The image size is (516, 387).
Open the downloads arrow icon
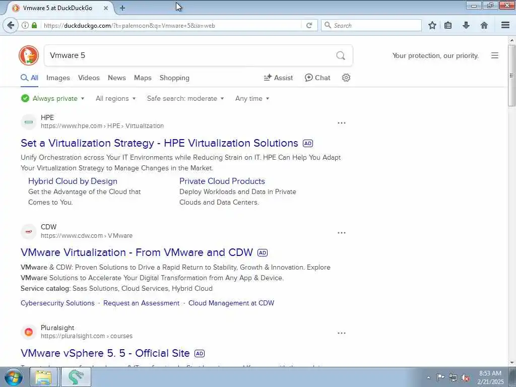tap(466, 25)
